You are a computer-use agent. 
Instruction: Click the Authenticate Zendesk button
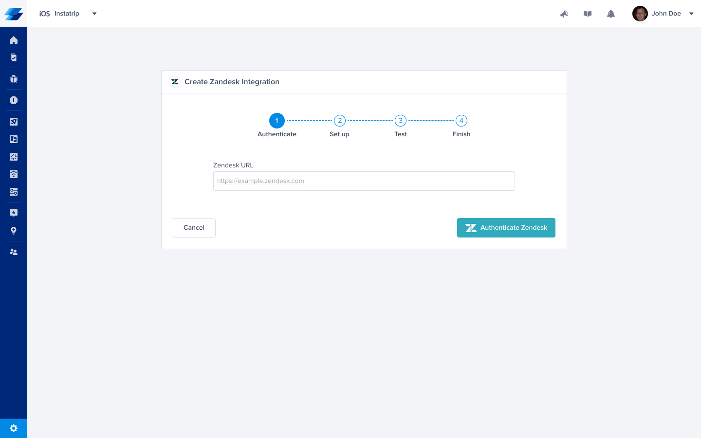[x=506, y=228]
